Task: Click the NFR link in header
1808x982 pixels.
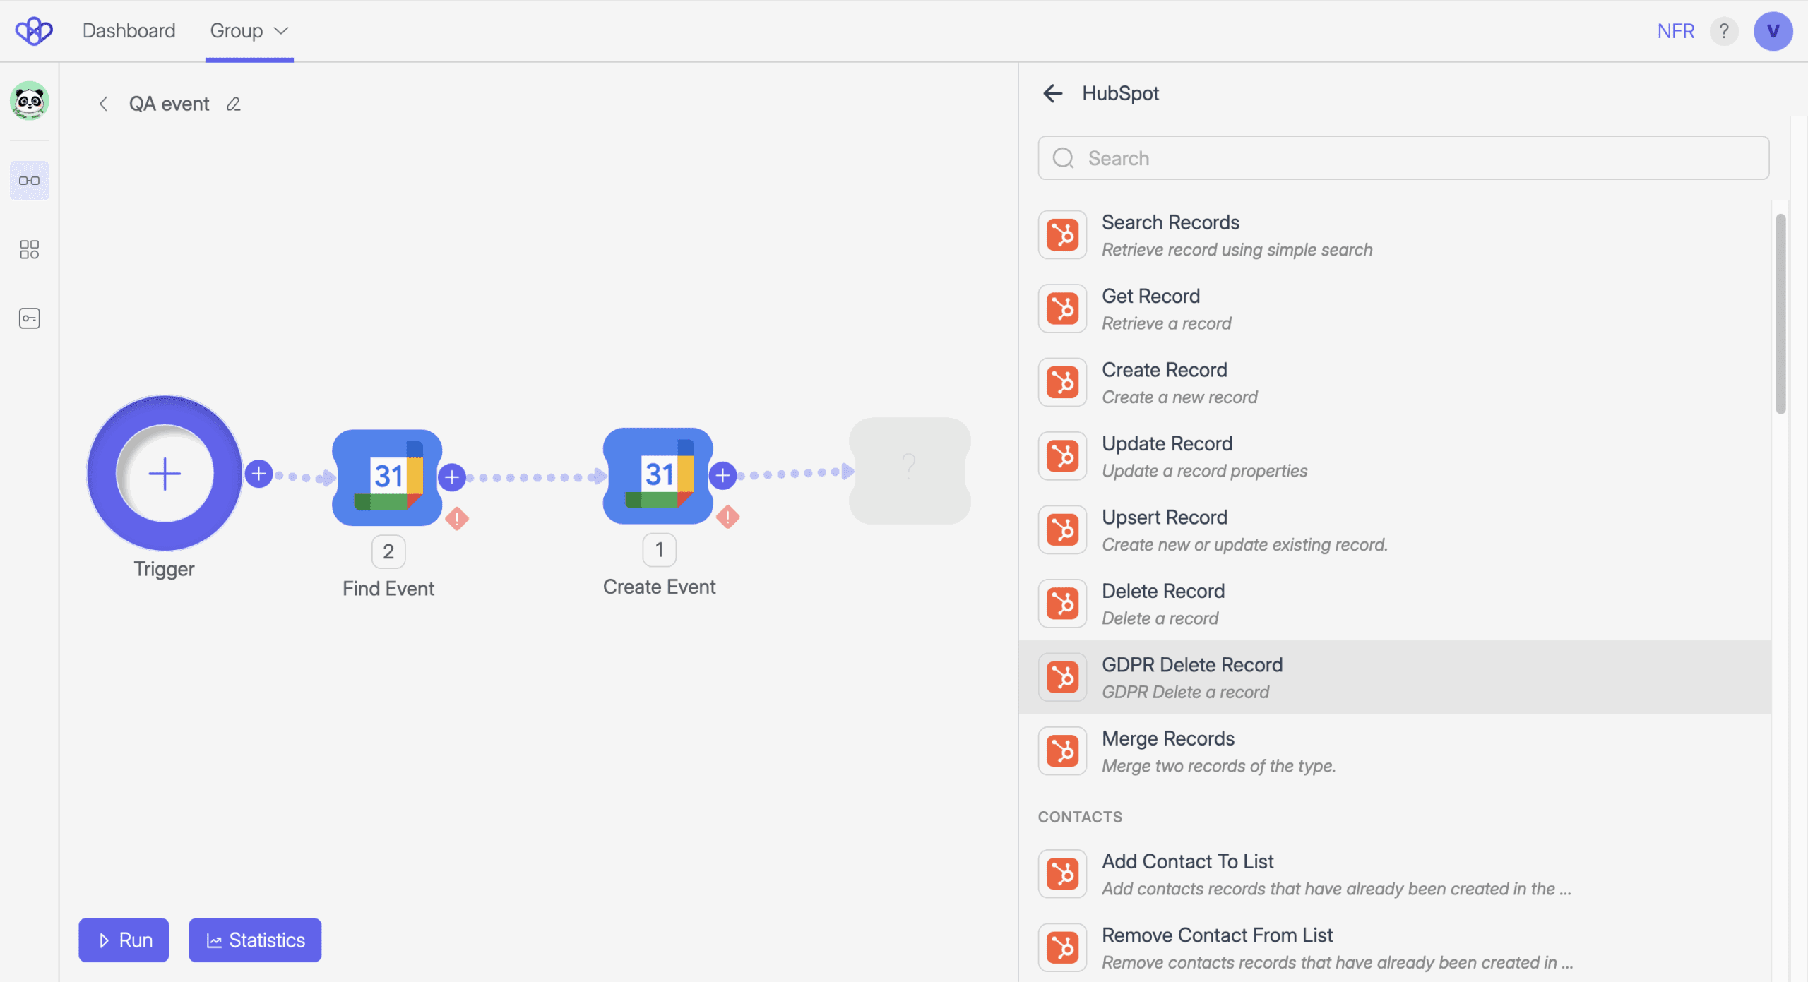Action: [x=1675, y=31]
